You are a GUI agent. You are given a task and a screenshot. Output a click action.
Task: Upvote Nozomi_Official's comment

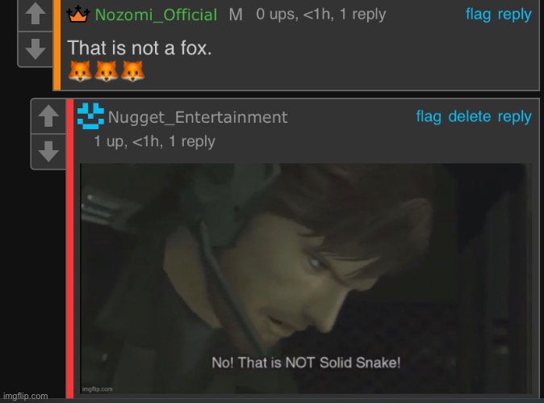point(36,15)
